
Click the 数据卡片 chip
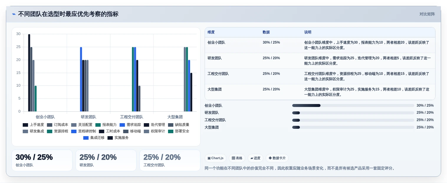coord(277,158)
